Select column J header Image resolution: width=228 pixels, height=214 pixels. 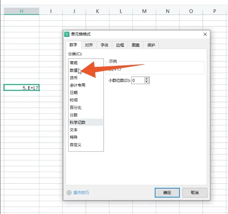coord(74,11)
